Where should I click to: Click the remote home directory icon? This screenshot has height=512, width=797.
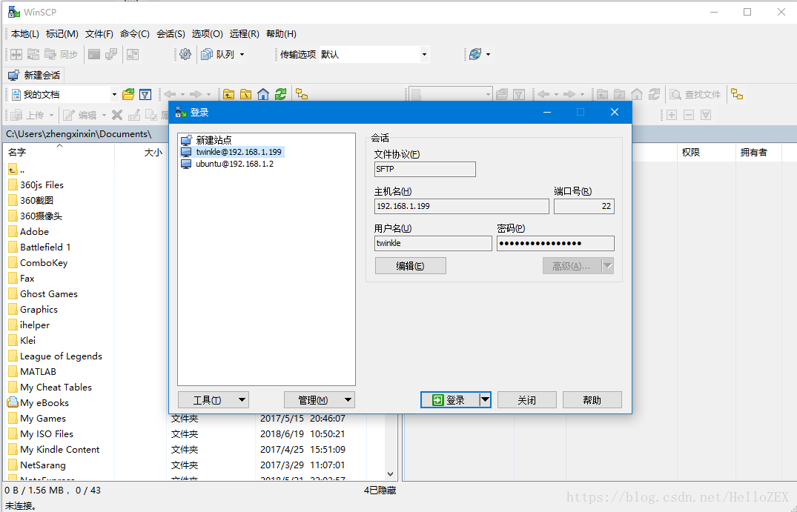(x=637, y=94)
